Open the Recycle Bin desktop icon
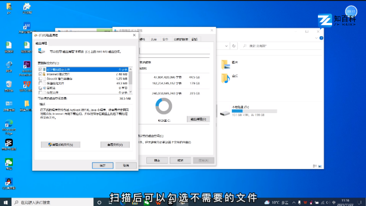The image size is (366, 206). pyautogui.click(x=9, y=85)
